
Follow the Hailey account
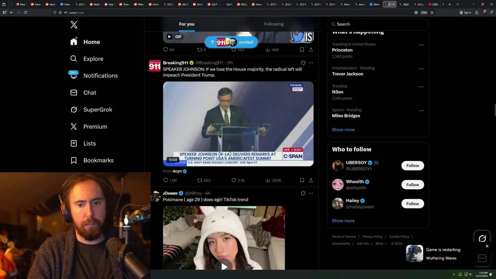tap(413, 204)
